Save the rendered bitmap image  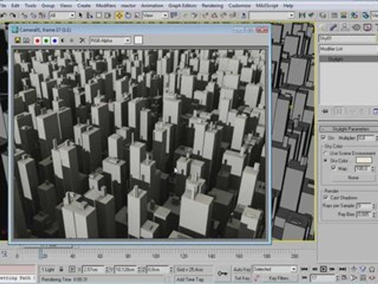click(x=17, y=40)
